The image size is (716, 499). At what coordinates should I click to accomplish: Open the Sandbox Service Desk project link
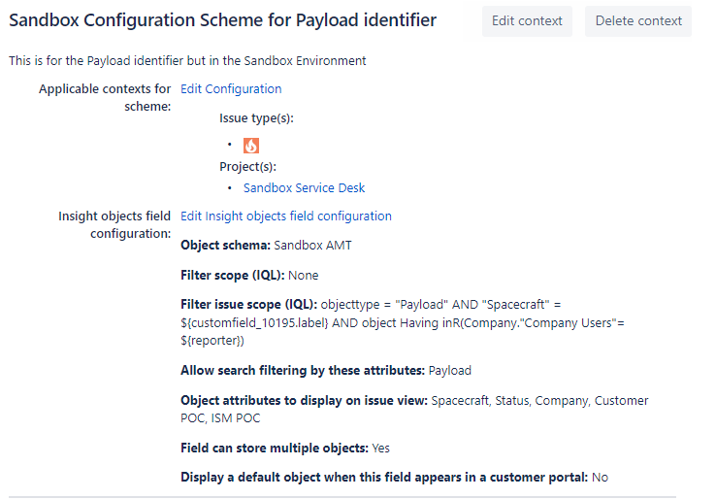[304, 187]
